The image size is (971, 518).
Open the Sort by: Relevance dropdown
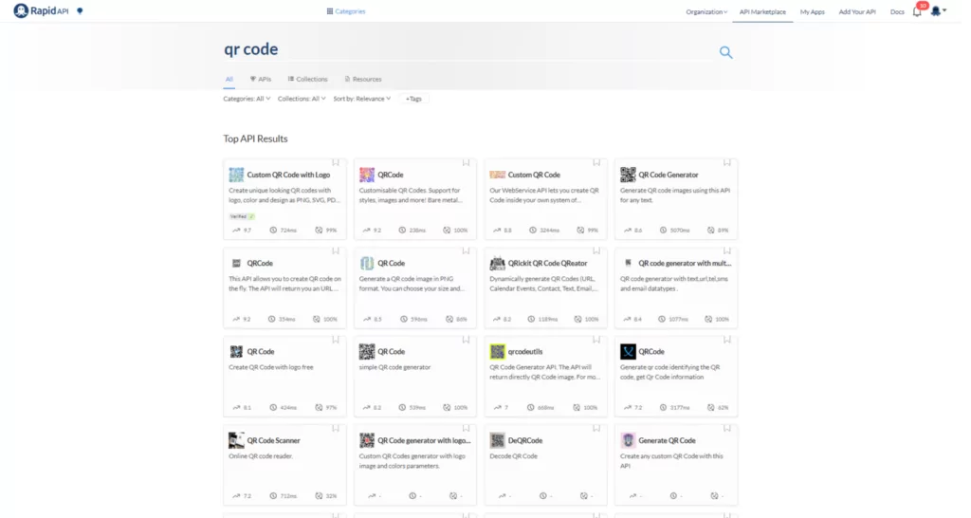pyautogui.click(x=361, y=99)
